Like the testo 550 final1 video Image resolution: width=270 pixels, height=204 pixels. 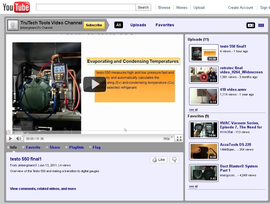(158, 160)
